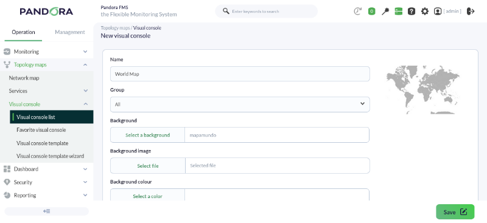Viewport: 487px width, 223px height.
Task: Open the green server status icon
Action: click(x=399, y=12)
